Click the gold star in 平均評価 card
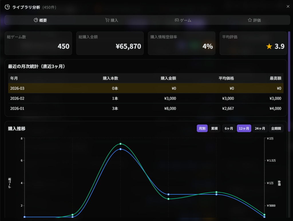293x221 pixels. pyautogui.click(x=269, y=46)
